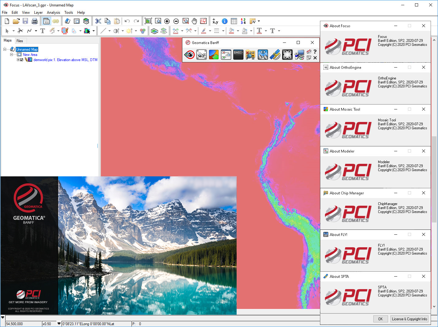
Task: Click the Copy icon in toolbar
Action: 108,21
